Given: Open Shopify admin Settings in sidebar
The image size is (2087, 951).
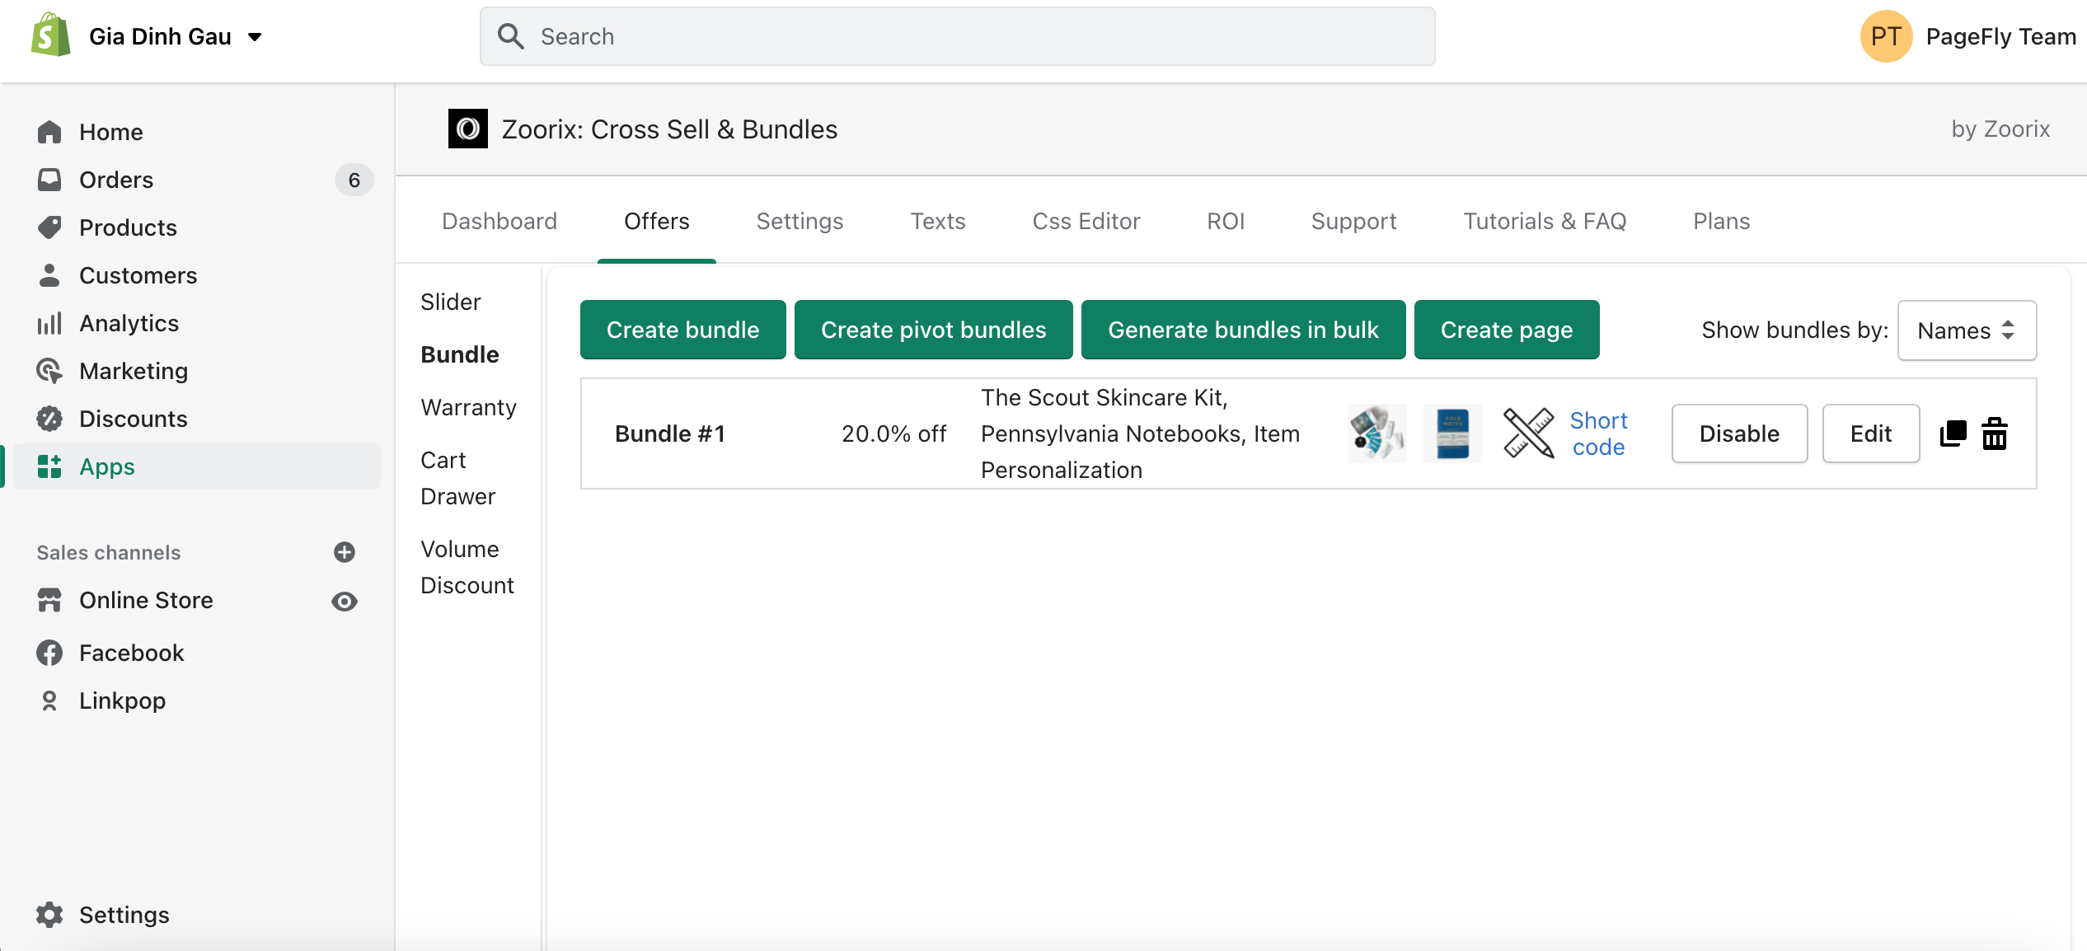Looking at the screenshot, I should 124,915.
